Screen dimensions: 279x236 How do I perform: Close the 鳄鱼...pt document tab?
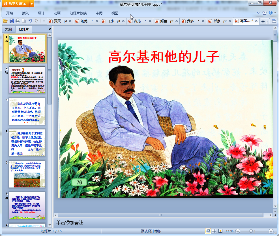pos(177,21)
